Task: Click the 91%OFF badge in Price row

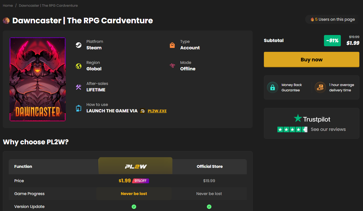Action: coord(141,181)
